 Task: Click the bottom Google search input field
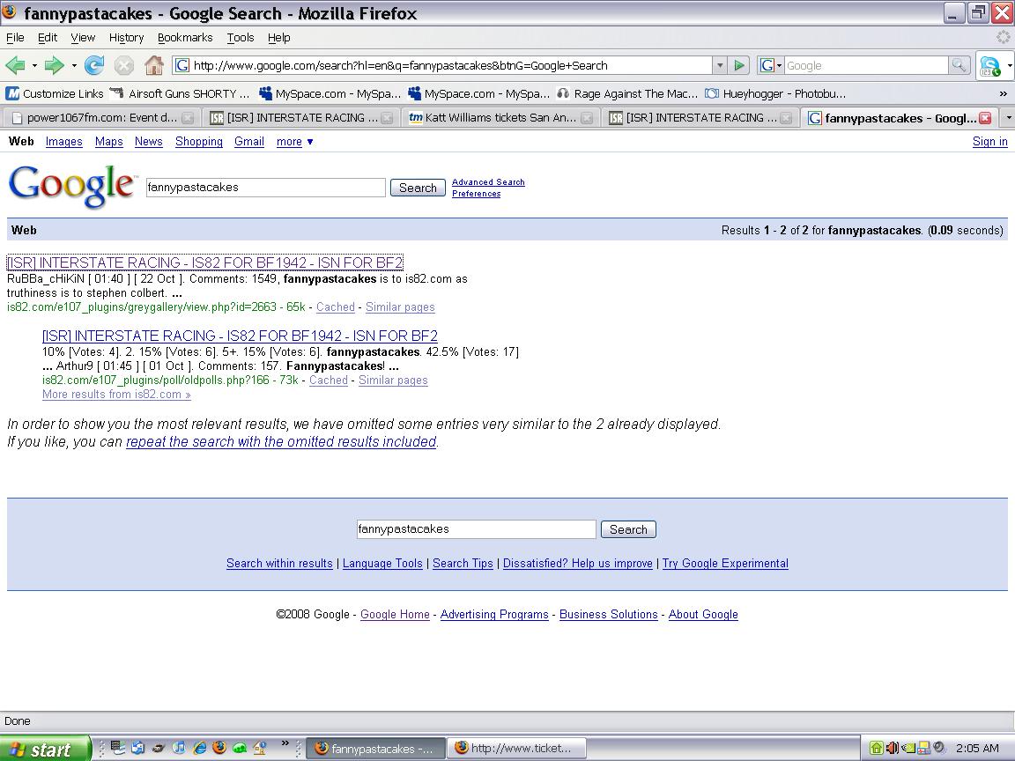point(476,529)
